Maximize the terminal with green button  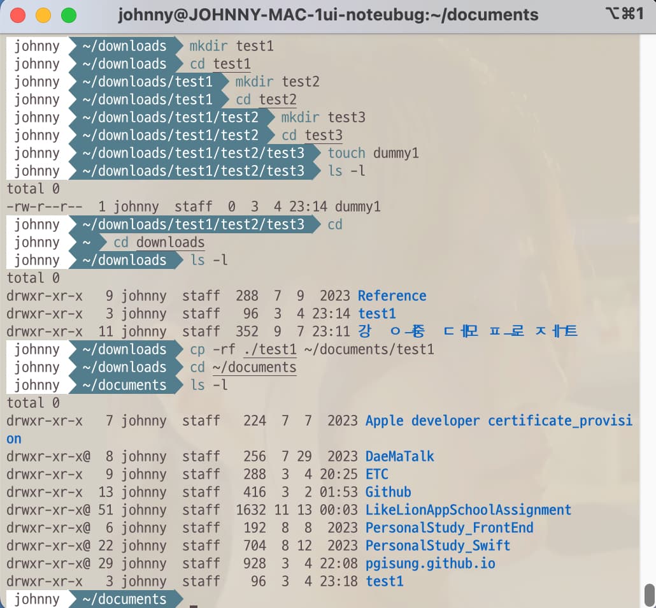(69, 15)
